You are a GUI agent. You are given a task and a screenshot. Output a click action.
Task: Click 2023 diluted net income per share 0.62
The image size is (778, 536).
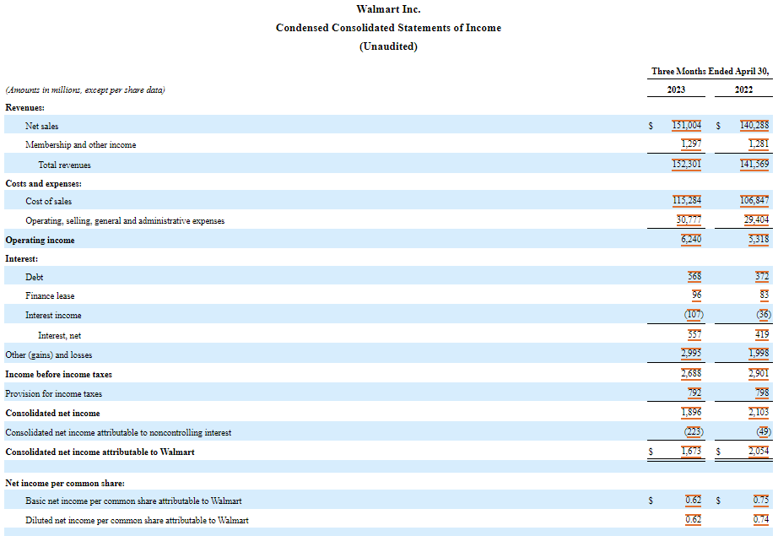tap(693, 520)
